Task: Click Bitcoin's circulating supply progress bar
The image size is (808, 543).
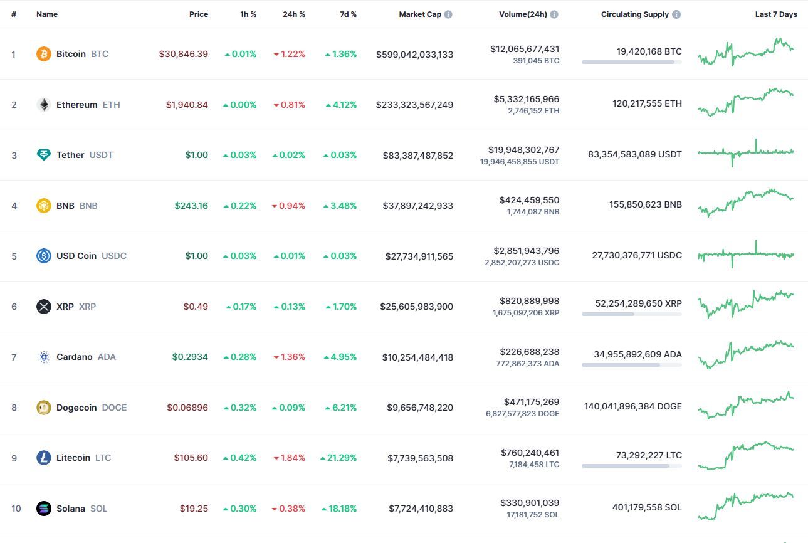Action: pos(632,62)
